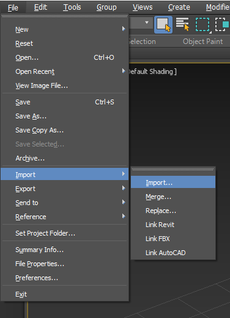Screen dimensions: 230x318
Task: Select Link AutoCAD
Action: [173, 253]
